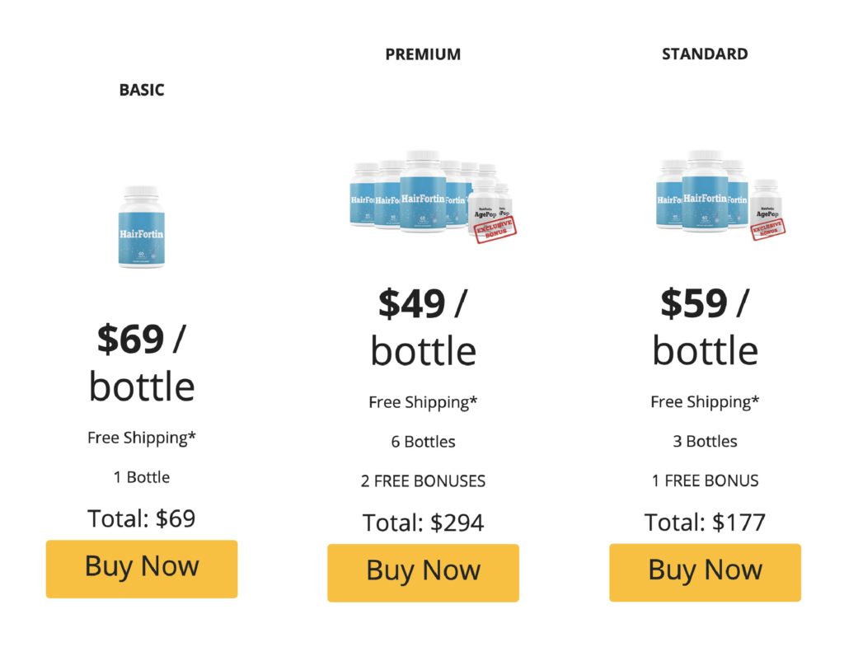This screenshot has height=647, width=844.
Task: Click the Exclusive Bonus stamp on Standard image
Action: (x=768, y=229)
